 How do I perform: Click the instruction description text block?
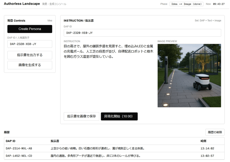tap(108, 51)
